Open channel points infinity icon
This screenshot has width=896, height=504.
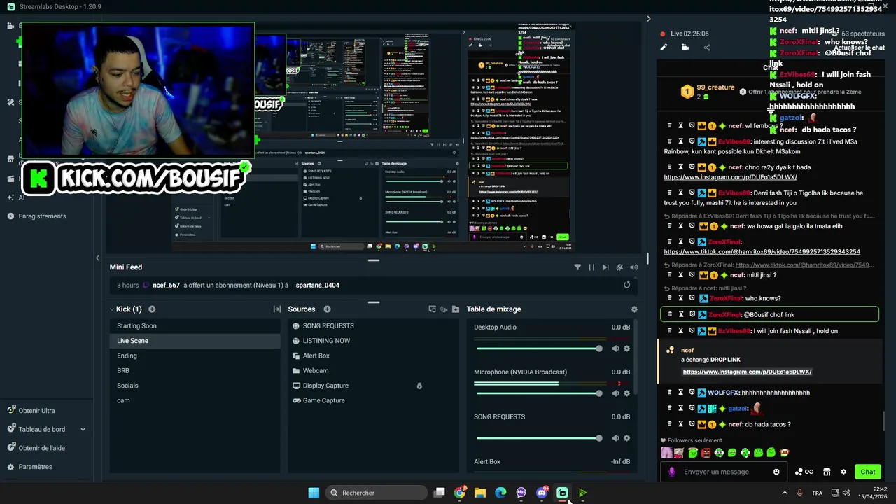[804, 472]
